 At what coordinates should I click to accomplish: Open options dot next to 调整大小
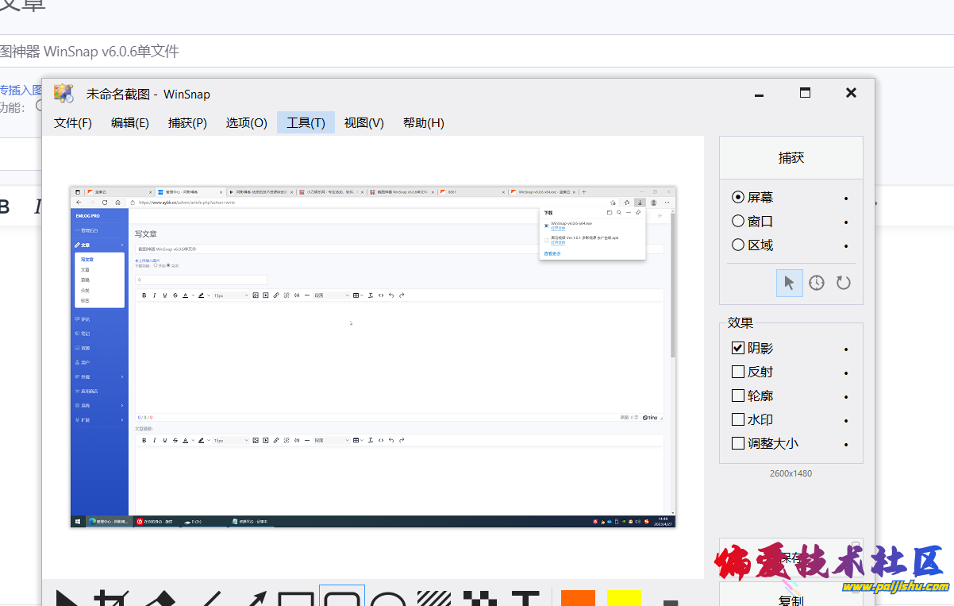click(x=846, y=445)
